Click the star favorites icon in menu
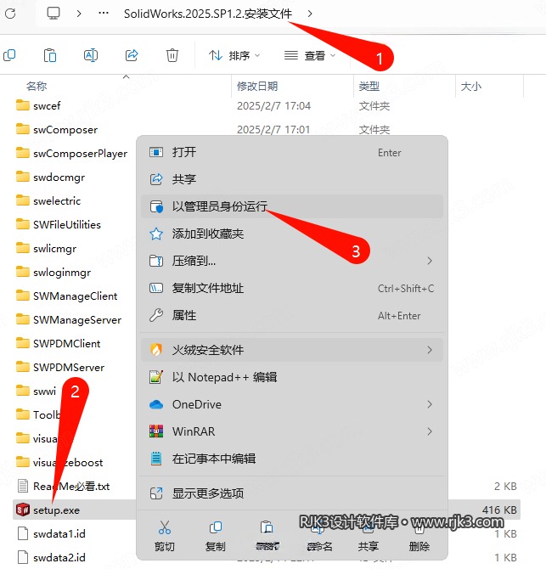The height and width of the screenshot is (569, 546). pos(156,234)
